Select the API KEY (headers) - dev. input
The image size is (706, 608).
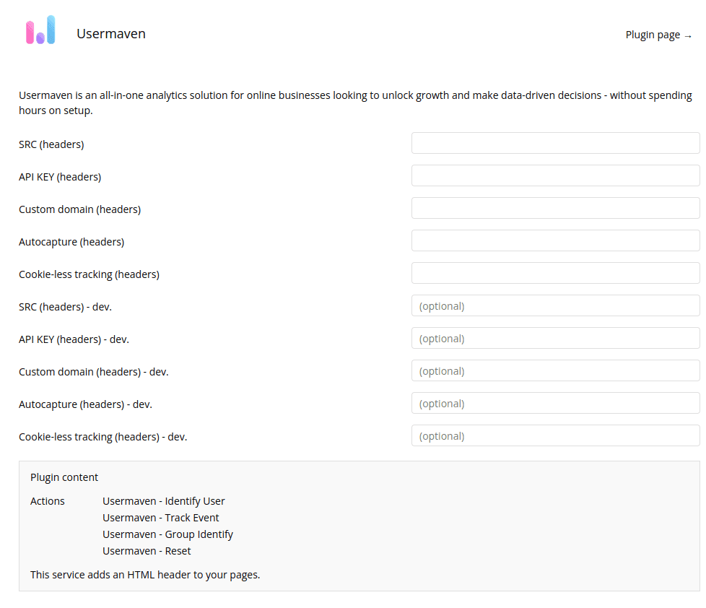555,338
